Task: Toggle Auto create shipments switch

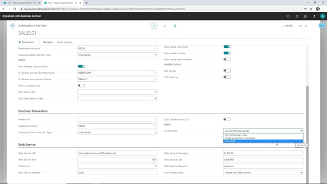Action: click(227, 47)
